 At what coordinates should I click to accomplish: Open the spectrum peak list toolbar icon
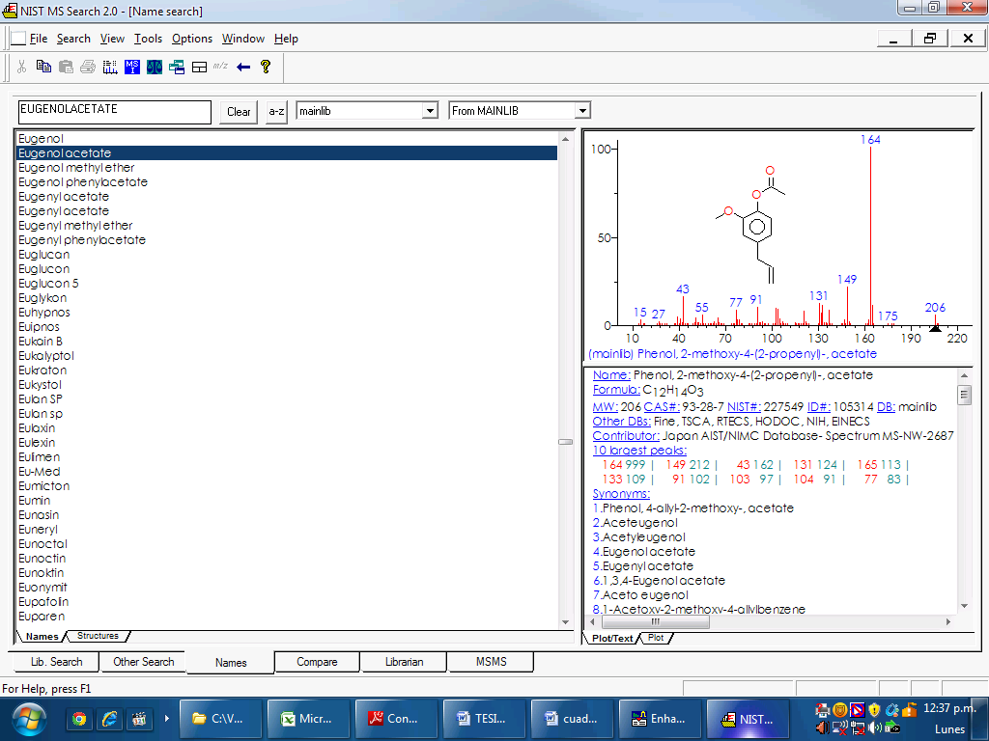(x=110, y=67)
